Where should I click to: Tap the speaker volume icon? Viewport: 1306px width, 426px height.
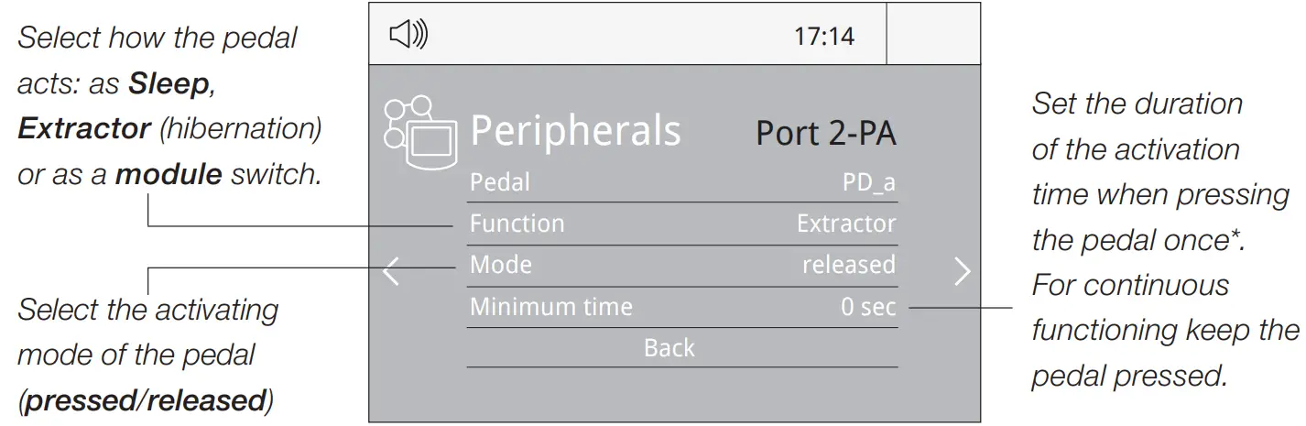coord(408,36)
